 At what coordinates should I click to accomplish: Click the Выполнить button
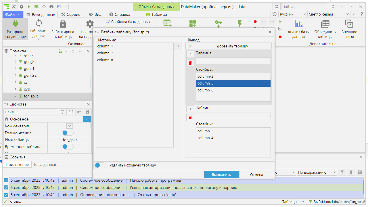pyautogui.click(x=221, y=175)
